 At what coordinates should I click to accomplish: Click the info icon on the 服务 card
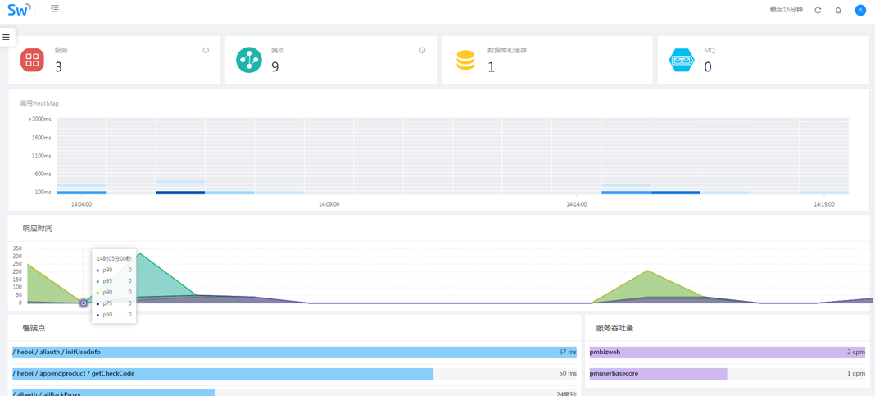tap(206, 51)
